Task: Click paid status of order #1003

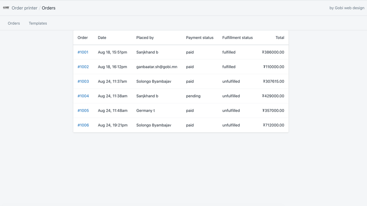Action: pos(190,81)
